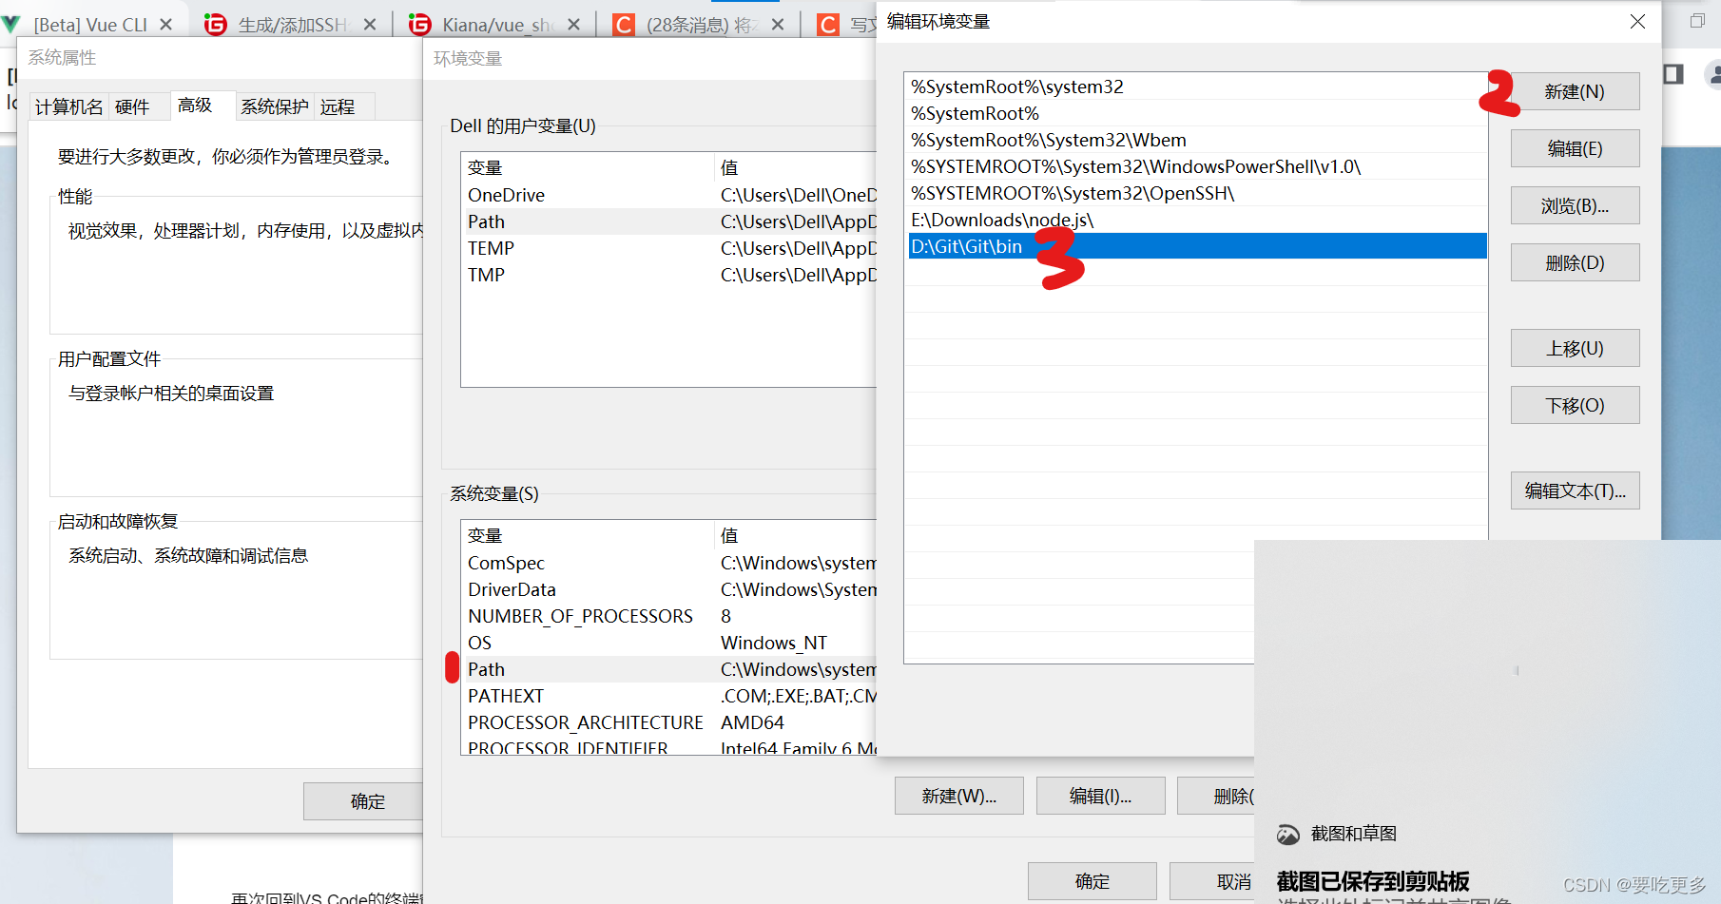
Task: Select system variable Path row
Action: click(668, 669)
